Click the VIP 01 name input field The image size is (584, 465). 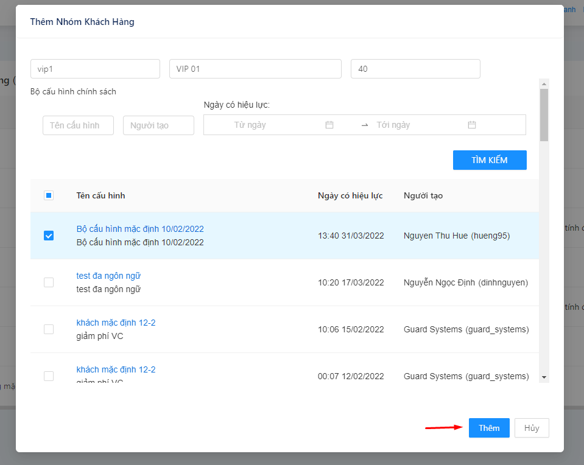coord(255,69)
